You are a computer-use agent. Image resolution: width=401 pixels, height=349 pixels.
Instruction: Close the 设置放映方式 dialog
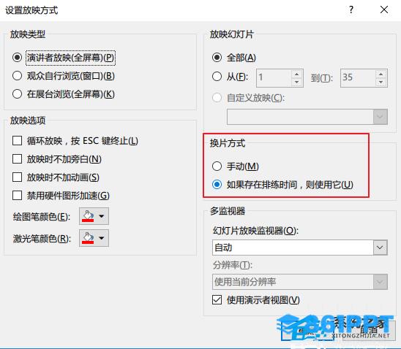coord(384,10)
